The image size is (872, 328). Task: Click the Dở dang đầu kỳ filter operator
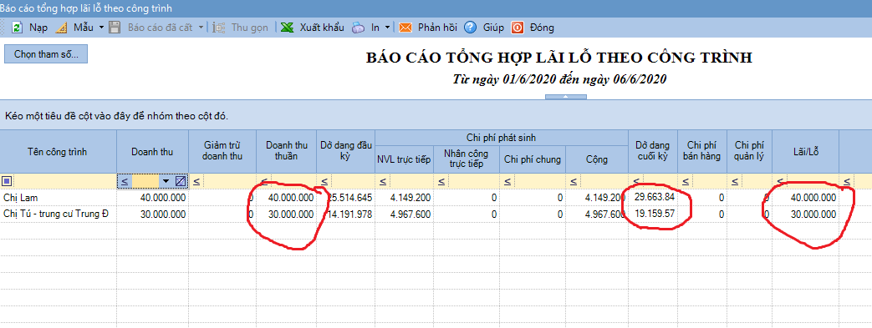click(x=324, y=181)
